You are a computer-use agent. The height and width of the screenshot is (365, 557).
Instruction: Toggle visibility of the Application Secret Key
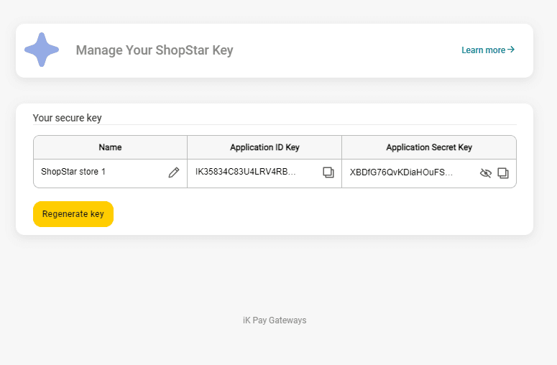pyautogui.click(x=486, y=173)
